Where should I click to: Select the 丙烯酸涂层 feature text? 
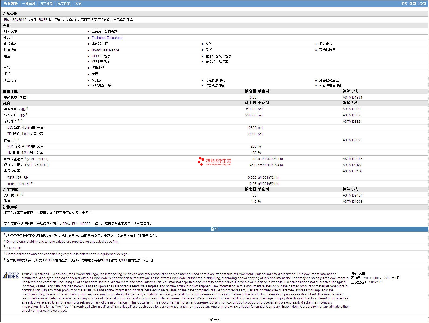coord(327,50)
